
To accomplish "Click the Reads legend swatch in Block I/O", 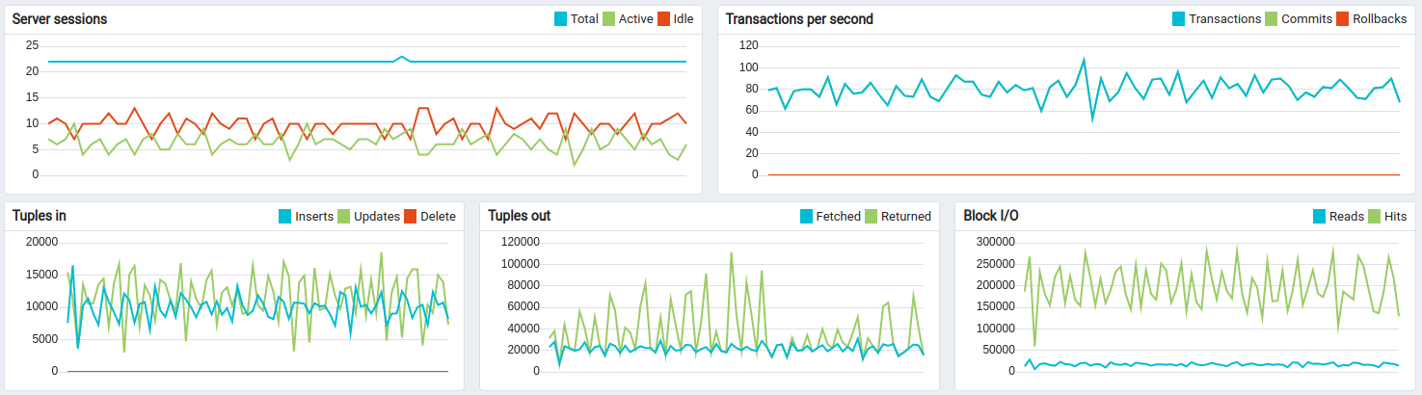I will point(1320,216).
